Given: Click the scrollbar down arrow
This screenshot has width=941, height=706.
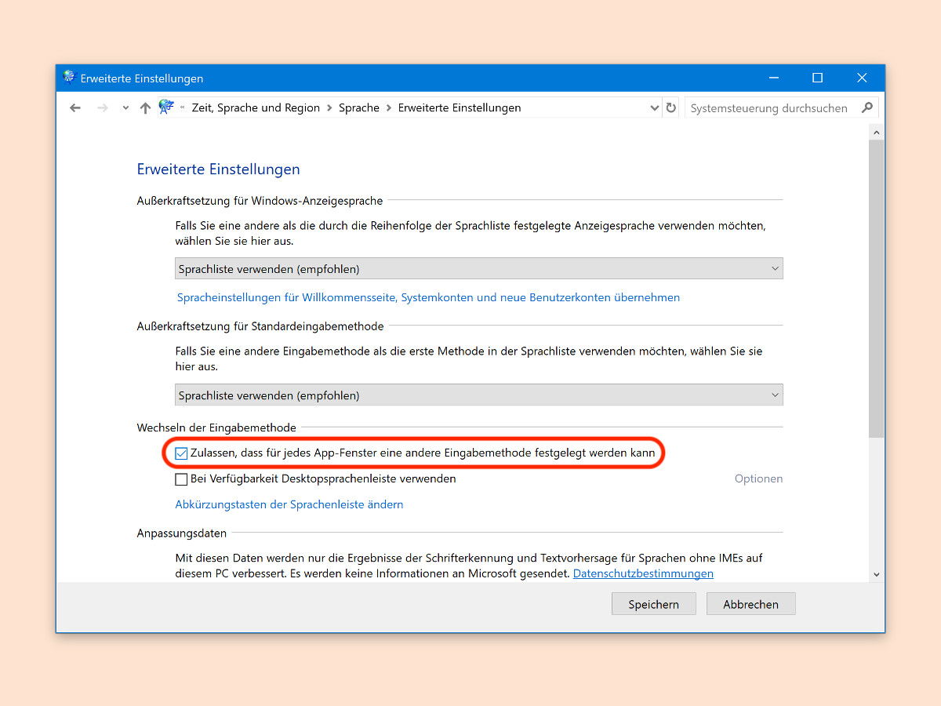Looking at the screenshot, I should click(877, 575).
